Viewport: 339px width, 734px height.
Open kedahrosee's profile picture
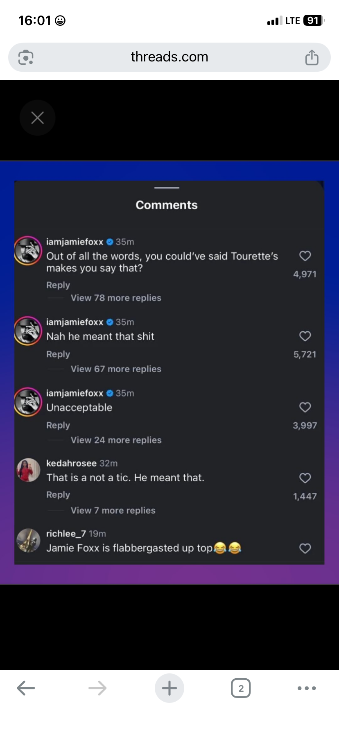28,470
